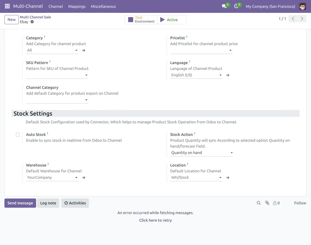Open the Stock Action dropdown

pyautogui.click(x=201, y=153)
